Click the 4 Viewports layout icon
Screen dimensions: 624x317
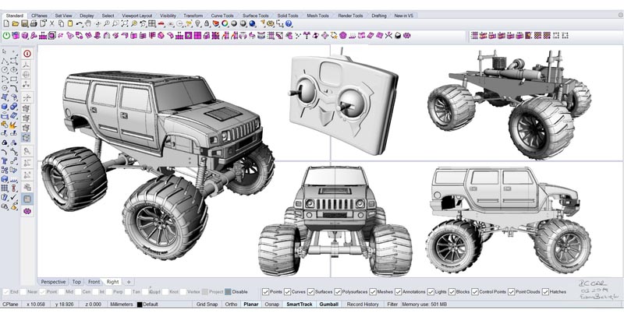[151, 24]
